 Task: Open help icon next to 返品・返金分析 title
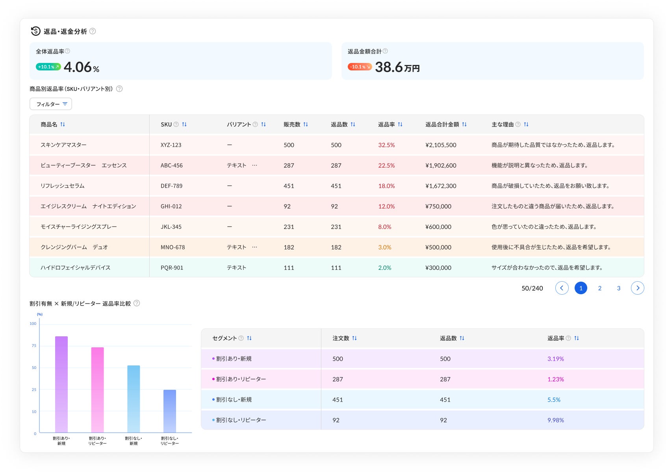(x=93, y=31)
